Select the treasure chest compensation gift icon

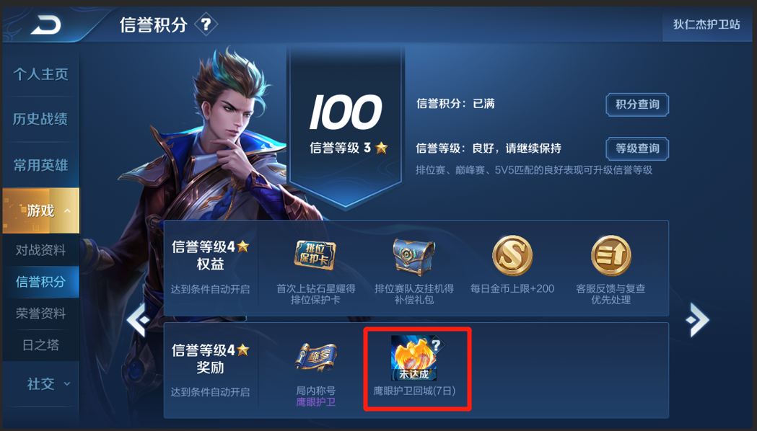[413, 257]
